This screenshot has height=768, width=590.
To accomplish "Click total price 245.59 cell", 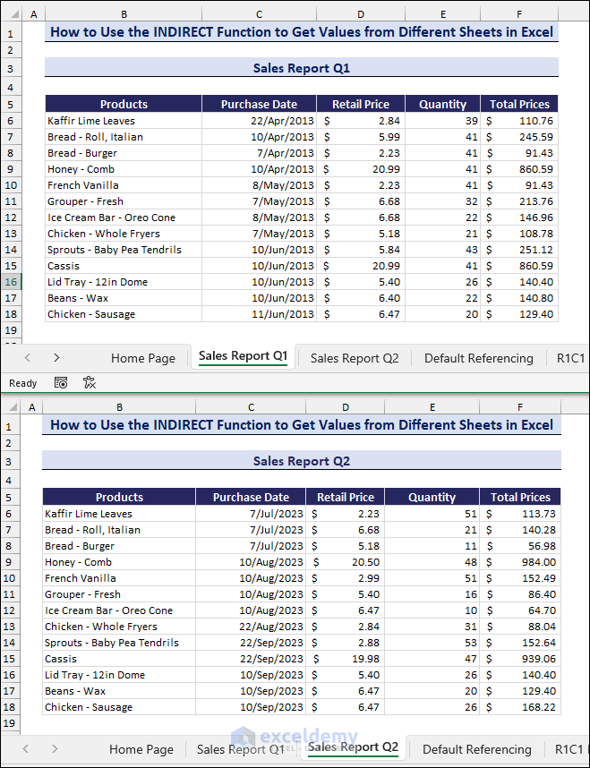I will pos(519,137).
